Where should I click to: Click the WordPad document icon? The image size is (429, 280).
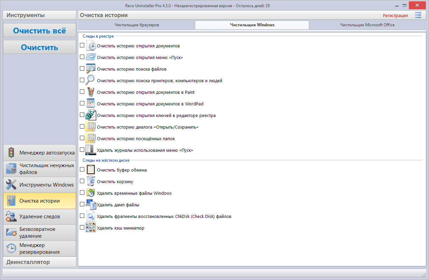91,103
